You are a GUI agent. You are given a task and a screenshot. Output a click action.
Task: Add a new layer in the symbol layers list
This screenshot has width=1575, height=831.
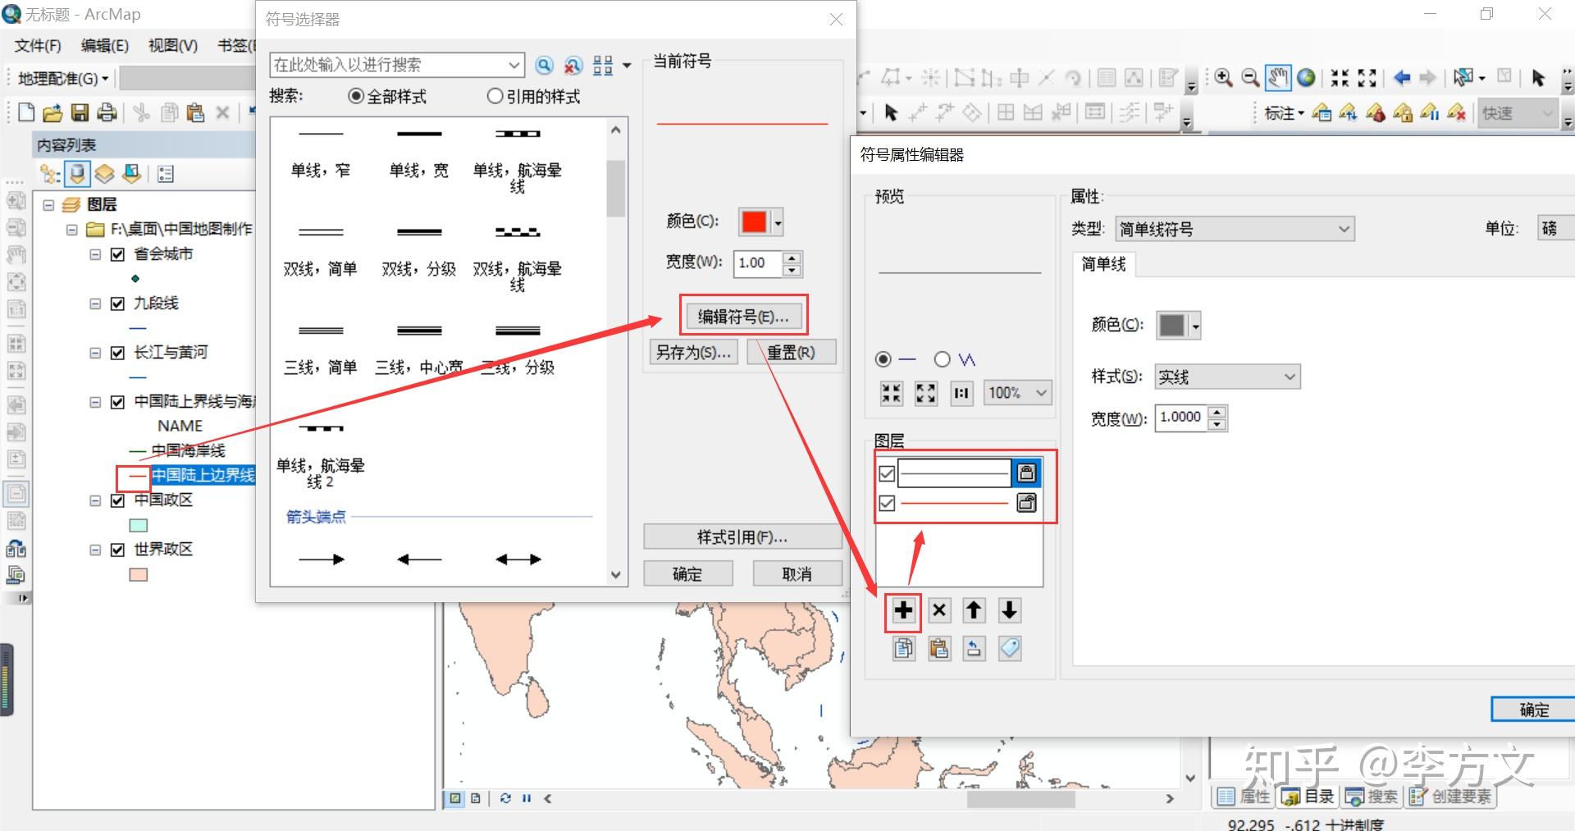[x=902, y=610]
